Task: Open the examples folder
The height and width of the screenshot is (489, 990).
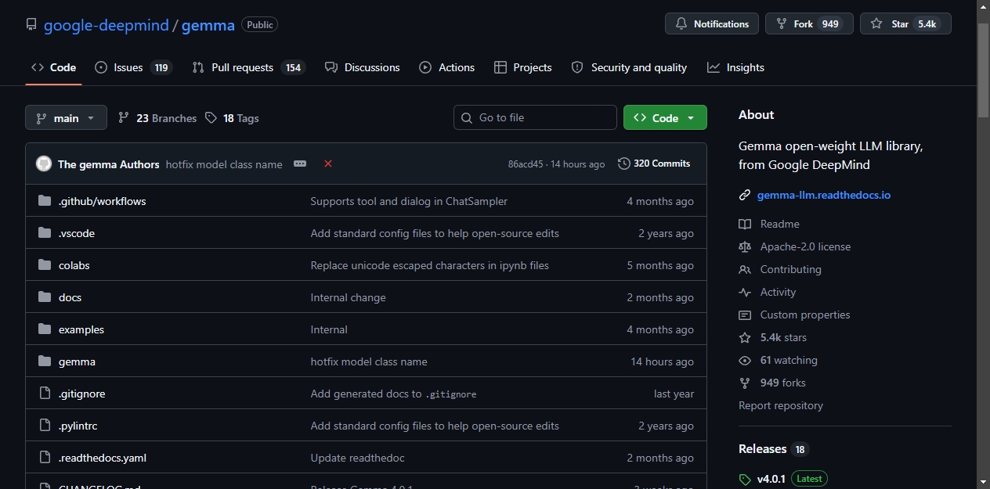Action: [x=81, y=329]
